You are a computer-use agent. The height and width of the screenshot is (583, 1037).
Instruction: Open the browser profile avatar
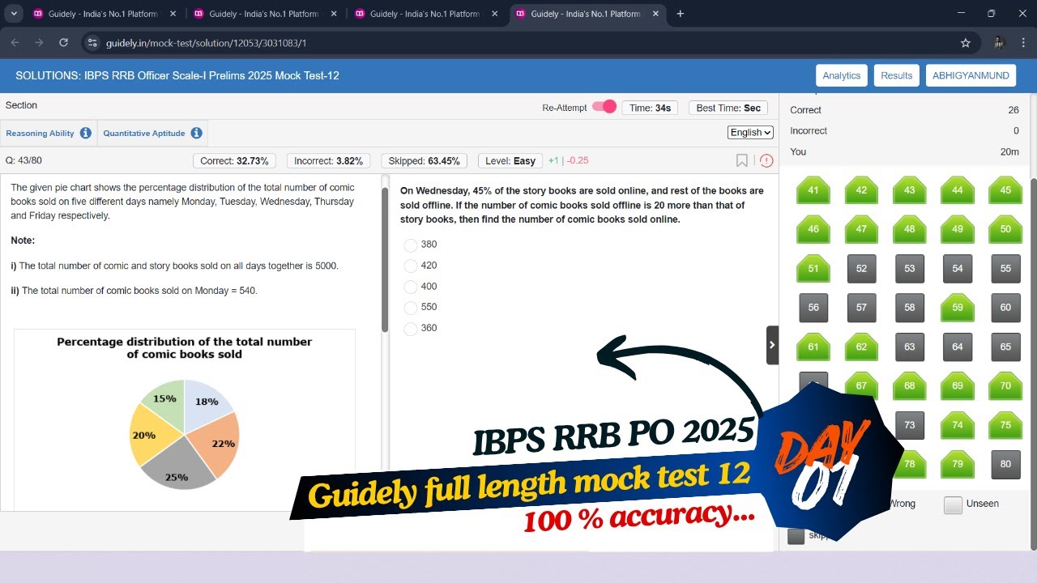999,43
